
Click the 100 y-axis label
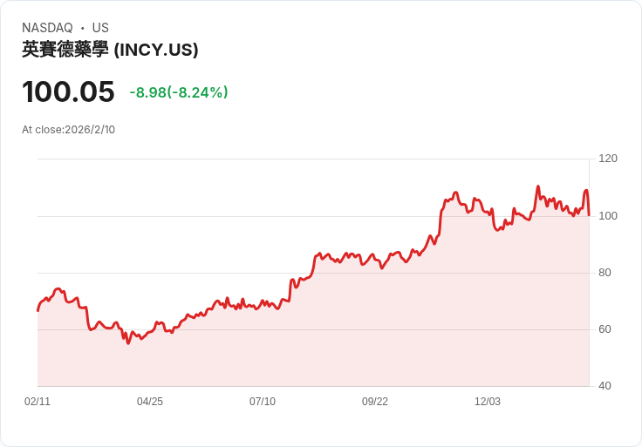(608, 215)
